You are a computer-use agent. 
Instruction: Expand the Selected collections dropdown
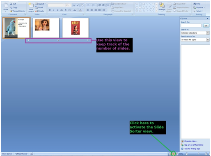208,33
